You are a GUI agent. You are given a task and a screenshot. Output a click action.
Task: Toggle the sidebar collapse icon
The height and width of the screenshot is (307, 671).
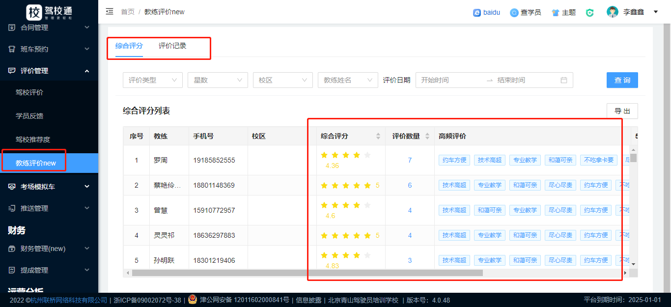click(x=110, y=11)
